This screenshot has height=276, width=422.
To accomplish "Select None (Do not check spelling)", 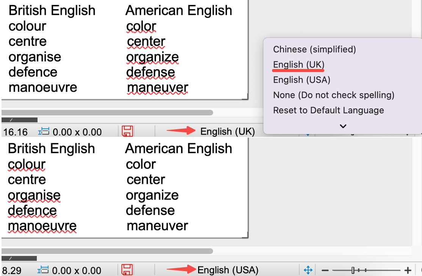I will click(333, 95).
